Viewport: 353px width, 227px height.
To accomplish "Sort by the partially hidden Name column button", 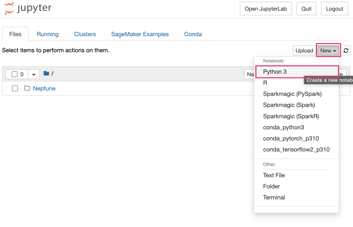I will click(249, 74).
